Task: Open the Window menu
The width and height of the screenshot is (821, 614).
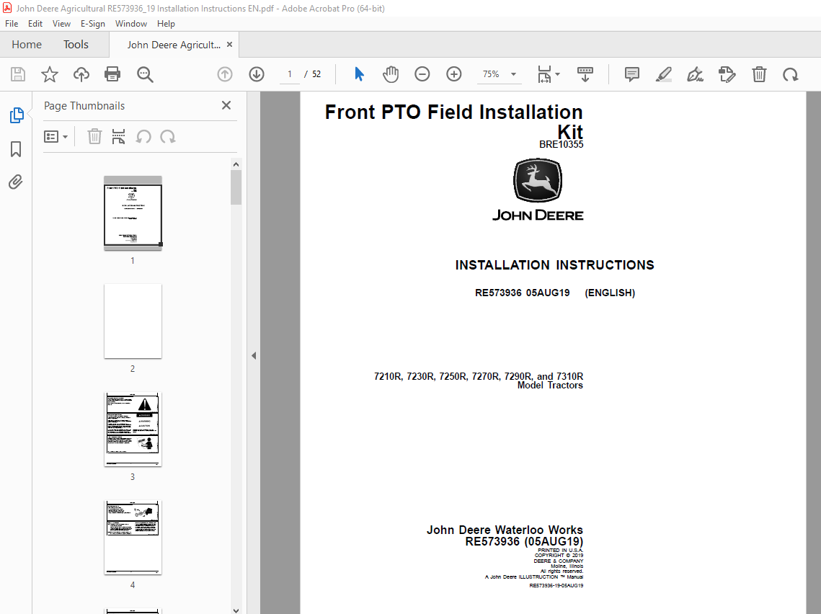Action: (131, 24)
